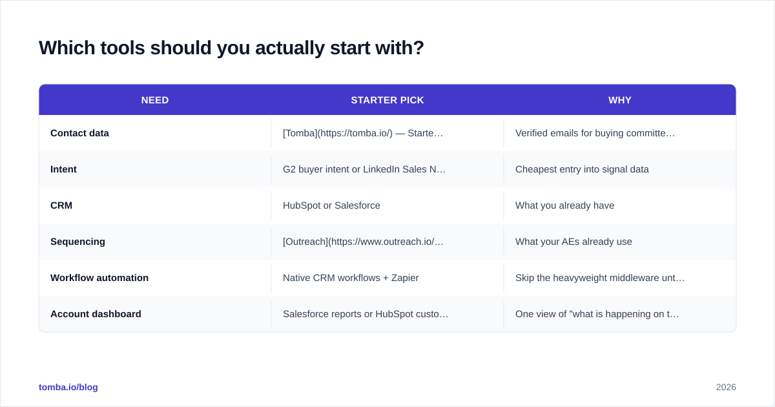Viewport: 775px width, 407px height.
Task: Select the 'Sequencing' cell
Action: click(155, 242)
